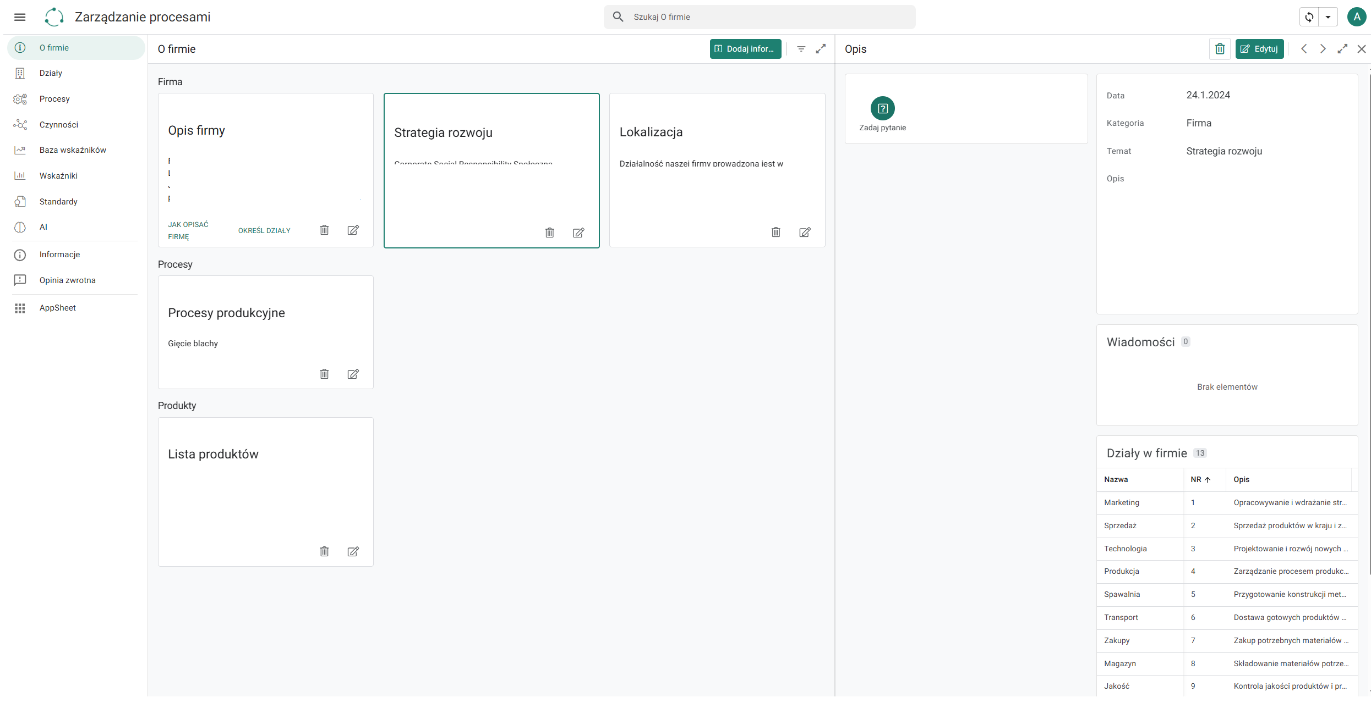Screen dimensions: 1371x714
Task: Open the user avatar A
Action: pyautogui.click(x=1357, y=17)
